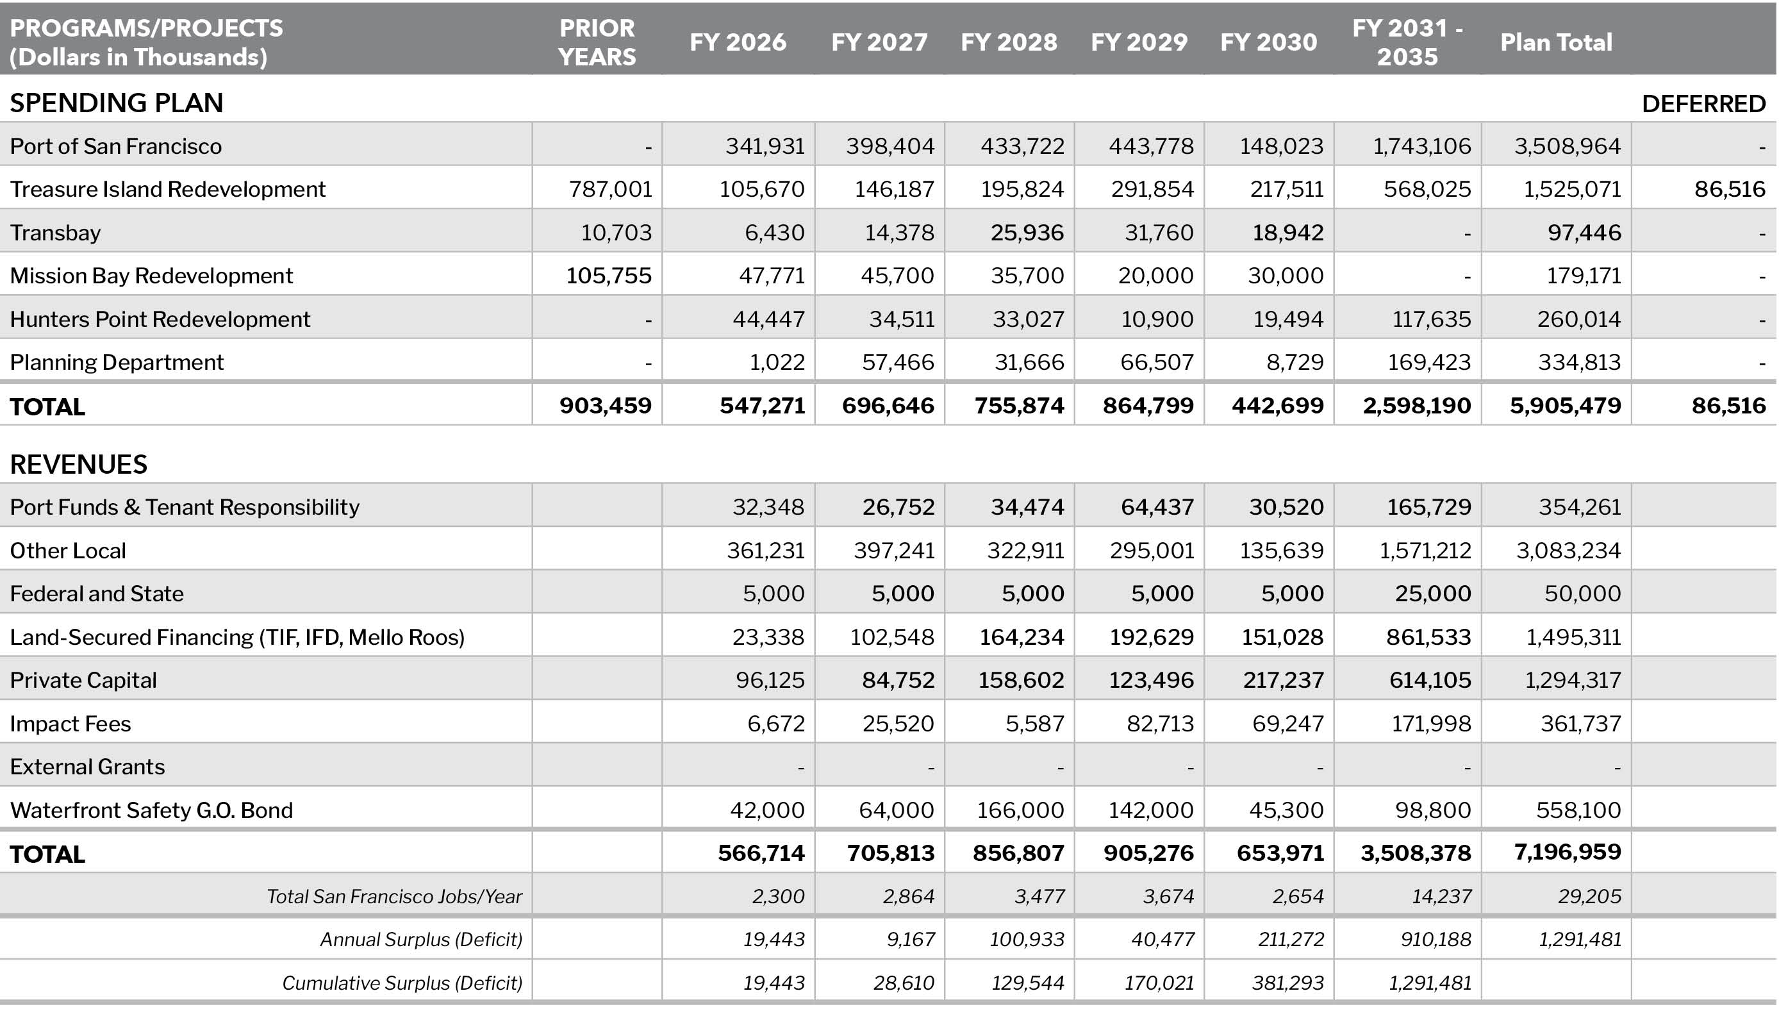Select Planning Department plan total 334,813
This screenshot has width=1779, height=1016.
(1580, 362)
